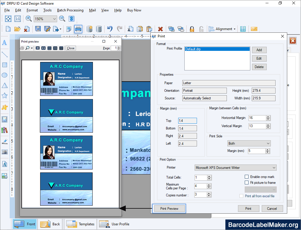
Task: Click the cut scissors icon
Action: click(130, 29)
